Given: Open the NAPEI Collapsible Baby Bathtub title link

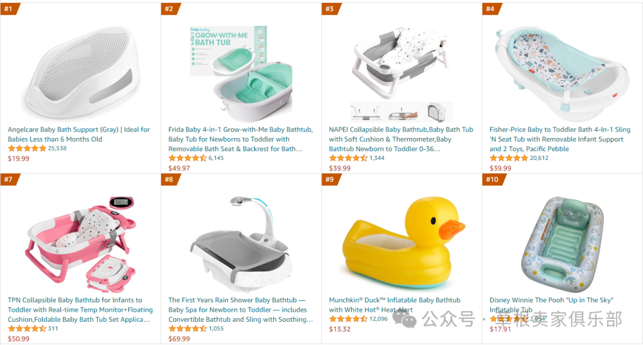Looking at the screenshot, I should [401, 139].
